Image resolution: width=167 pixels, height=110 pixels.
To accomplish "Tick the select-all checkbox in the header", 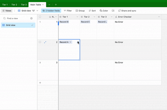I will pos(40,17).
